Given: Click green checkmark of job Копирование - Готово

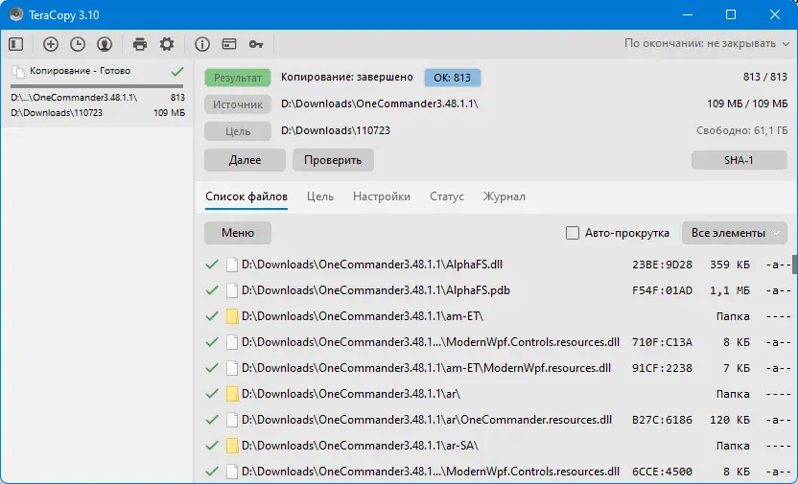Looking at the screenshot, I should 177,72.
